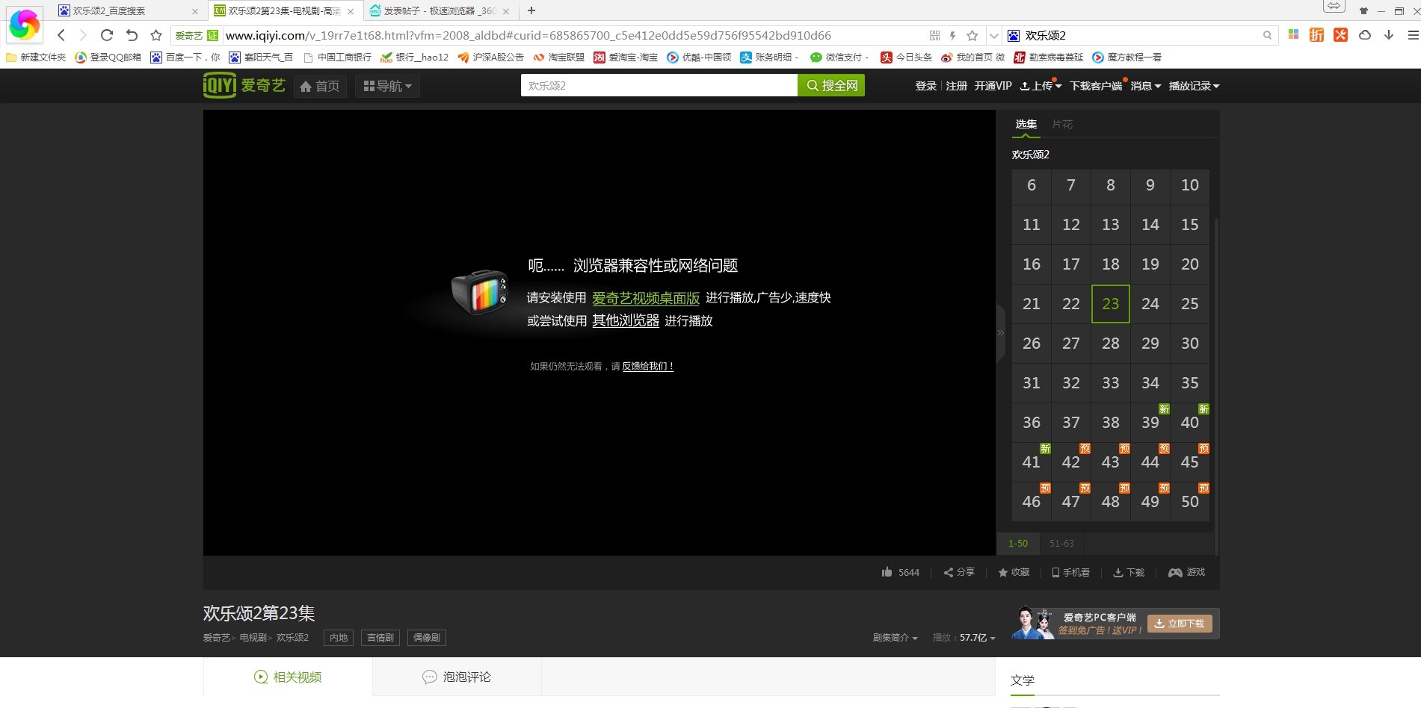
Task: Click the browser address bar URL
Action: pyautogui.click(x=528, y=35)
